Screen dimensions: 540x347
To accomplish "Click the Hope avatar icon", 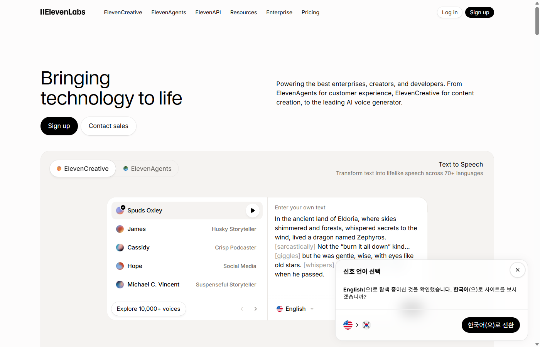I will pyautogui.click(x=120, y=266).
